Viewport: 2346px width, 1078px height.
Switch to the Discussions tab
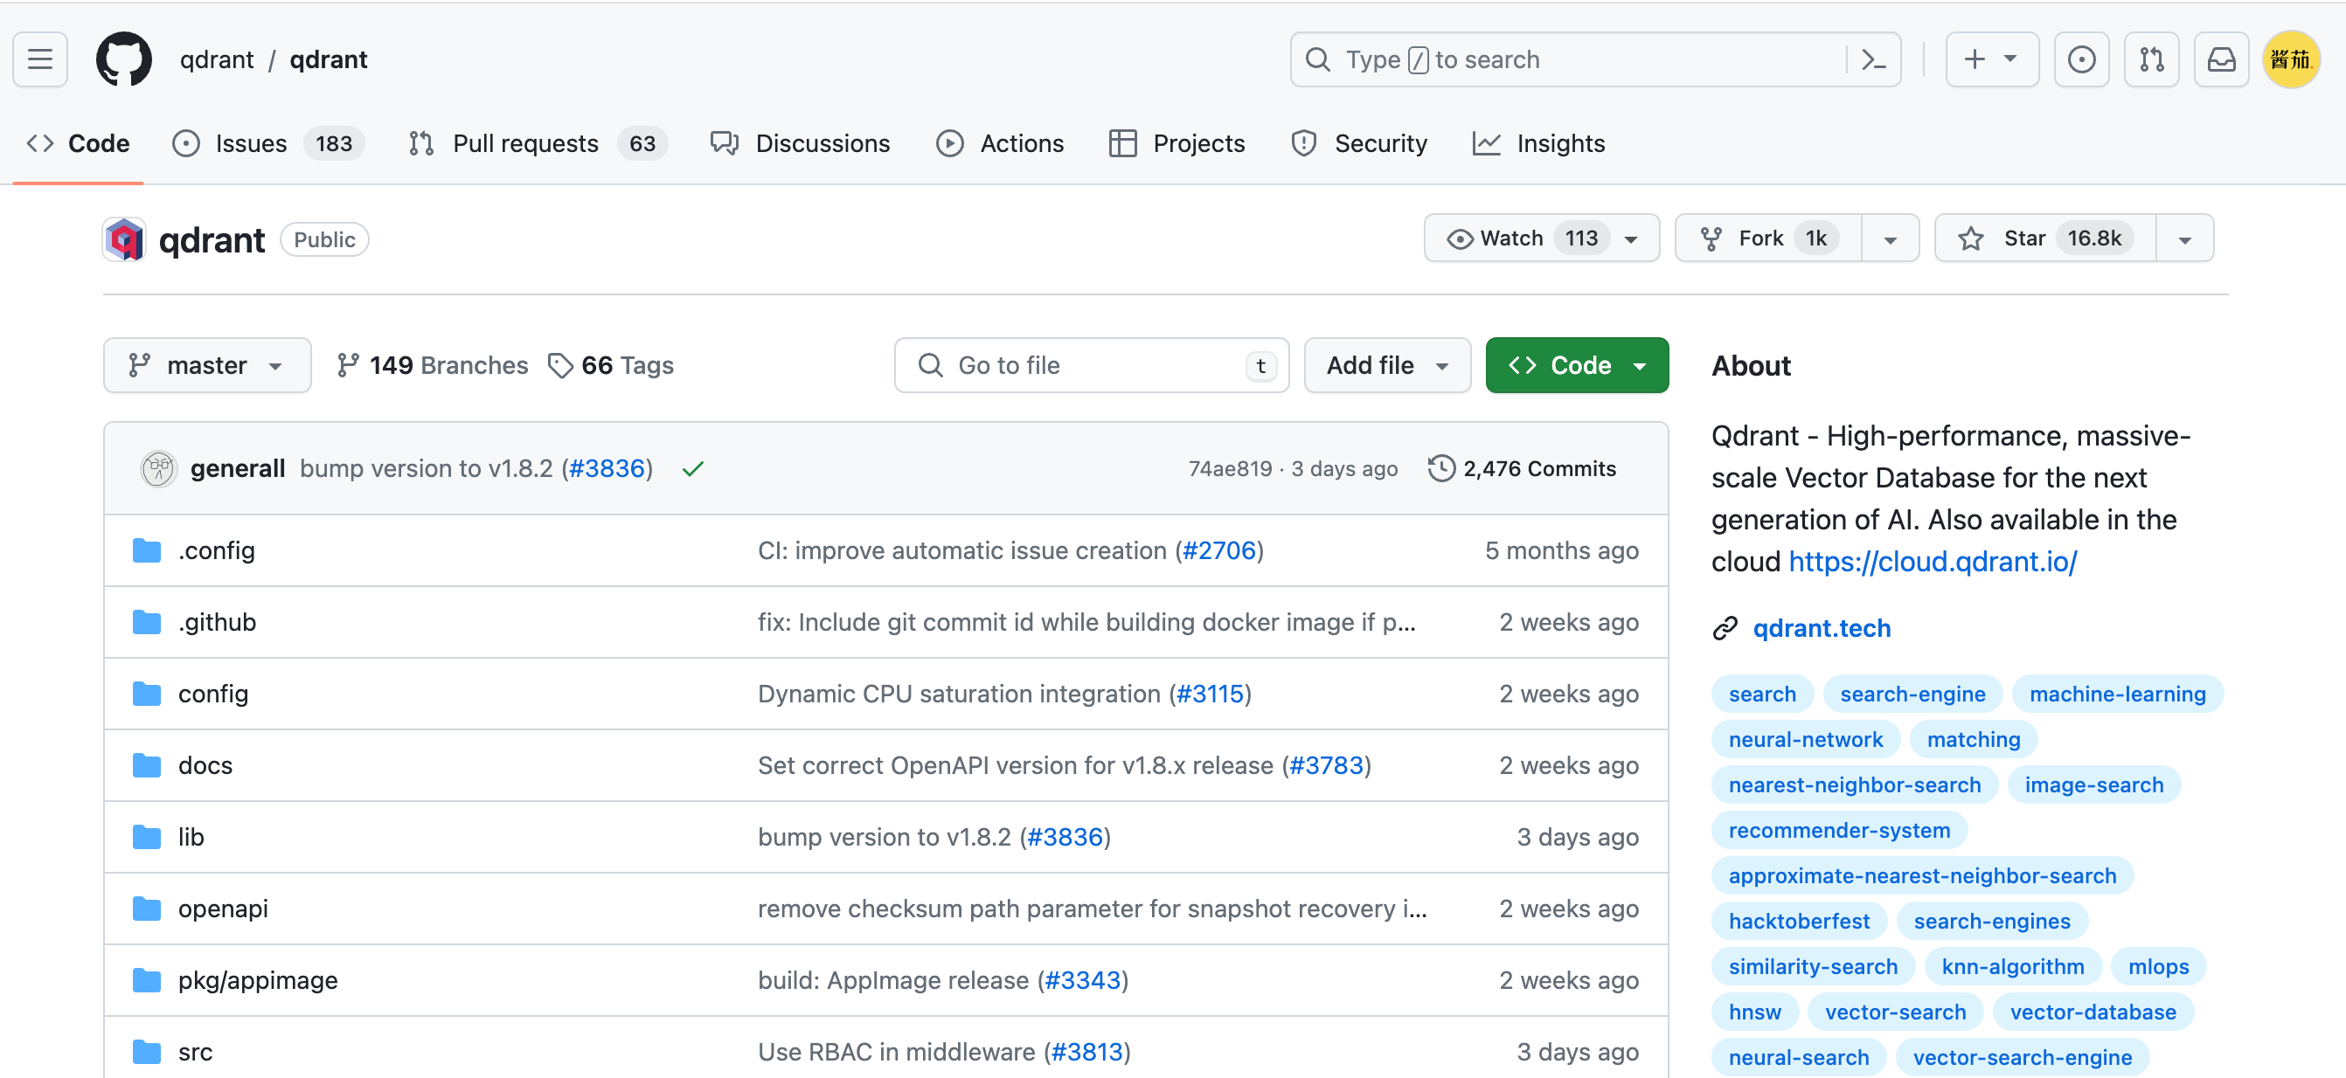pyautogui.click(x=801, y=143)
